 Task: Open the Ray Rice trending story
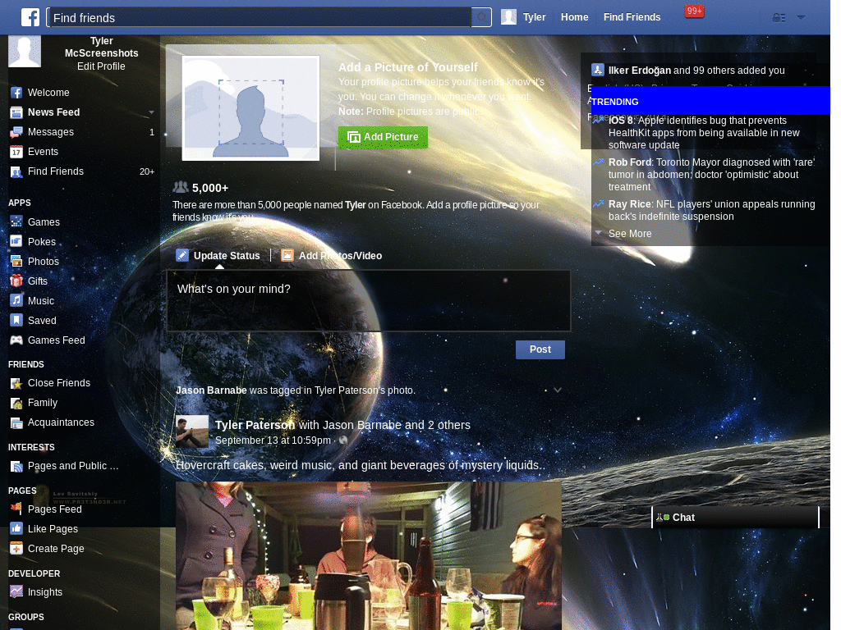coord(711,211)
